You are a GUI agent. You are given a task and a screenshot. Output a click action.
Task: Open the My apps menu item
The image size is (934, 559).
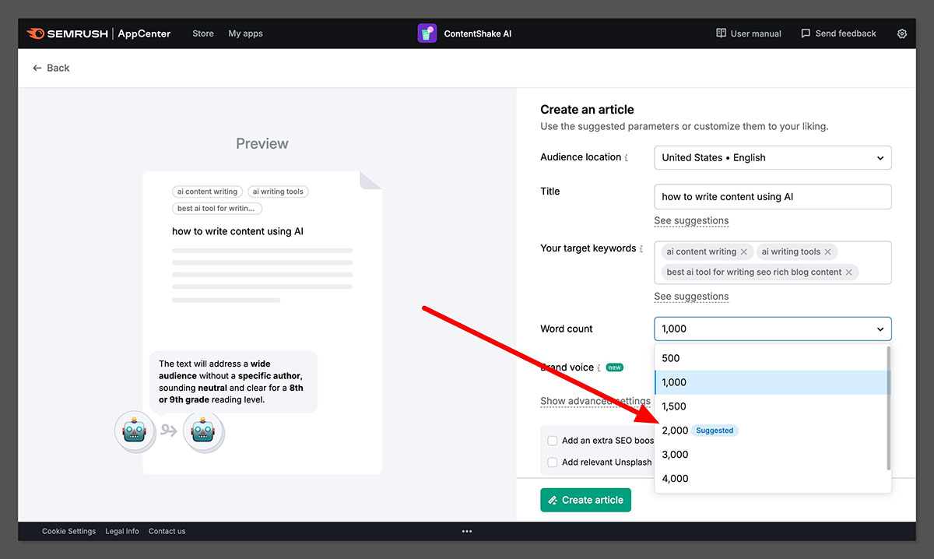click(x=245, y=33)
